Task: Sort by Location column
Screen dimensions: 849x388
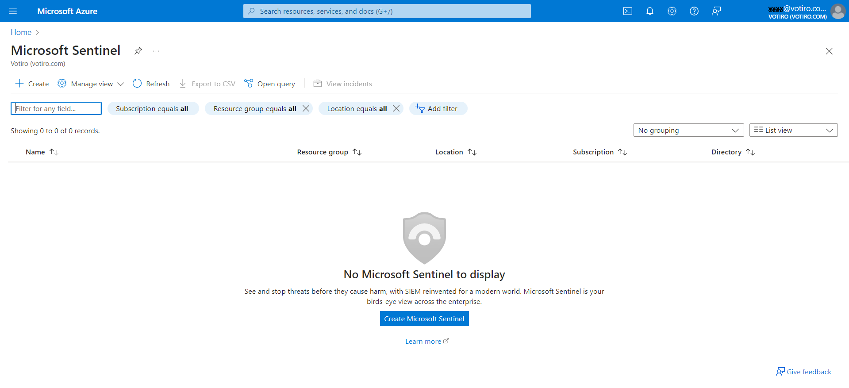Action: click(x=456, y=152)
